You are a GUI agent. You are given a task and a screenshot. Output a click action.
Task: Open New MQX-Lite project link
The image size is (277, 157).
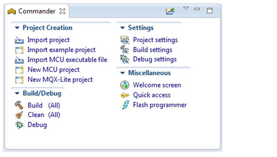60,79
